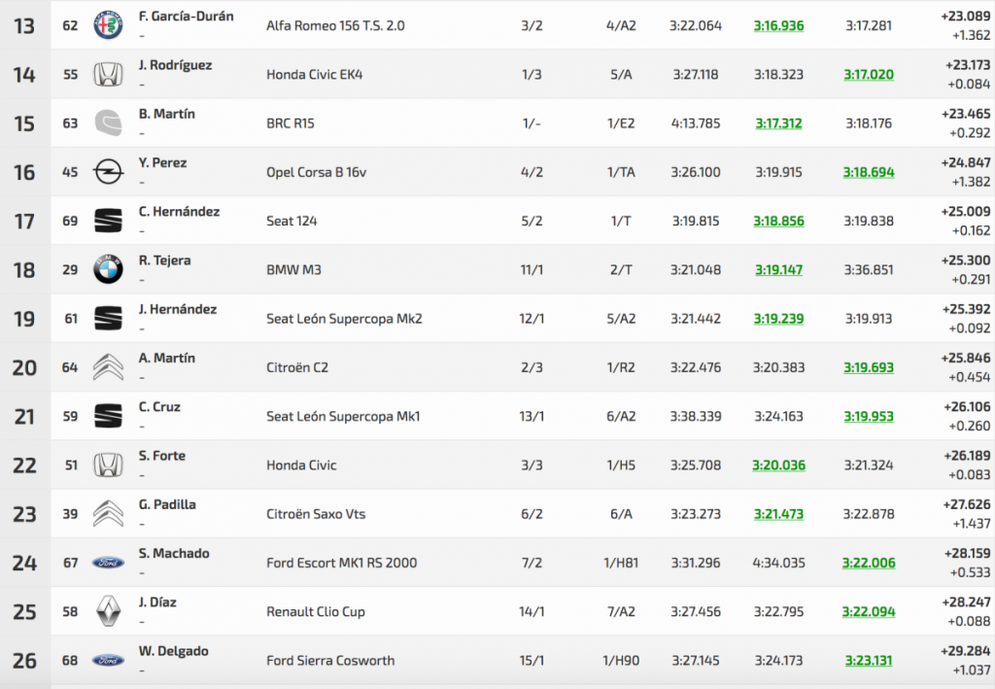Click the BMW logo next to R. Tejera
Viewport: 995px width, 689px height.
coord(108,269)
